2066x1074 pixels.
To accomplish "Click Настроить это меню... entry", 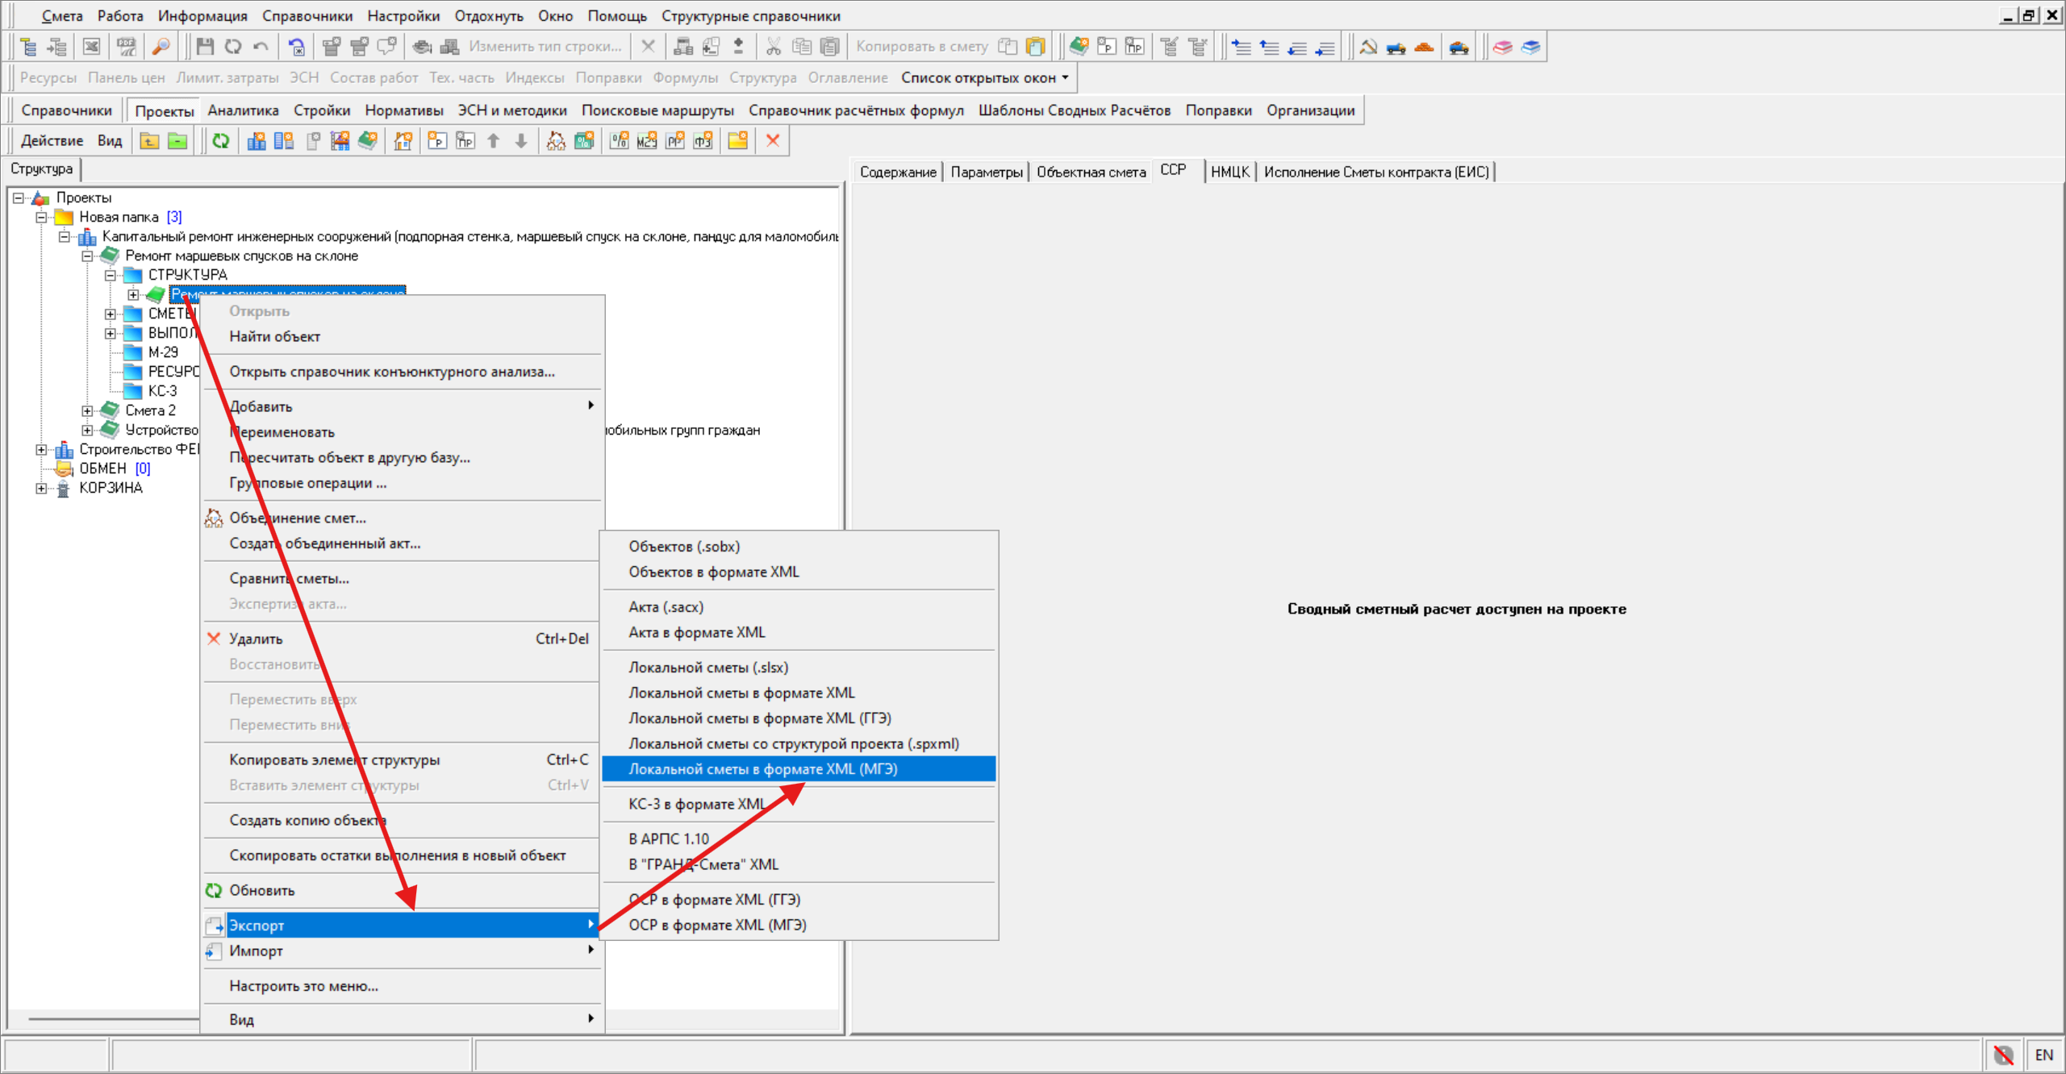I will [303, 985].
